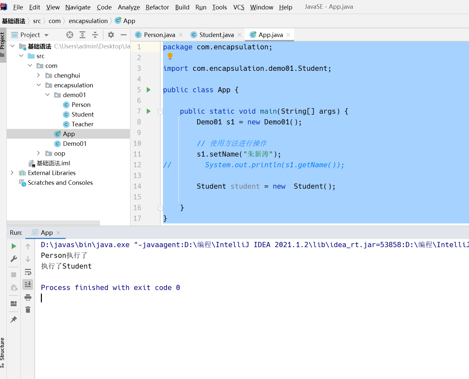Close the App.java editor tab

point(288,35)
